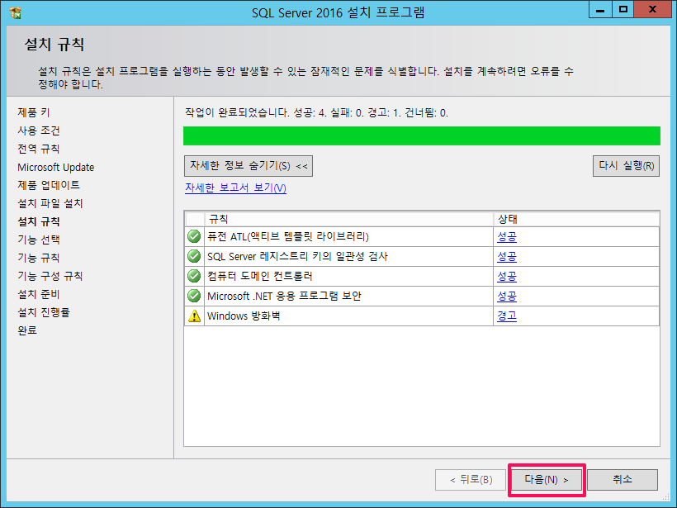Viewport: 677px width, 508px height.
Task: Cancel setup with the 취소 button
Action: [623, 479]
